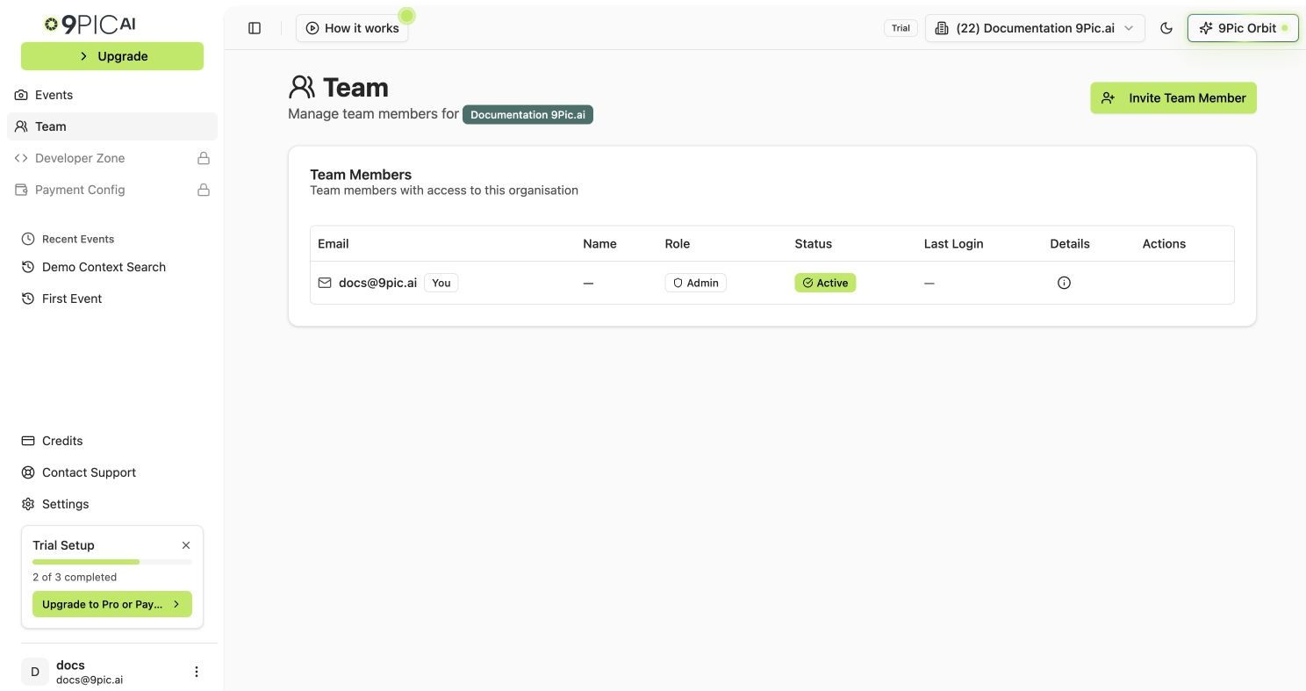
Task: Click the 9Pic AI logo
Action: 90,25
